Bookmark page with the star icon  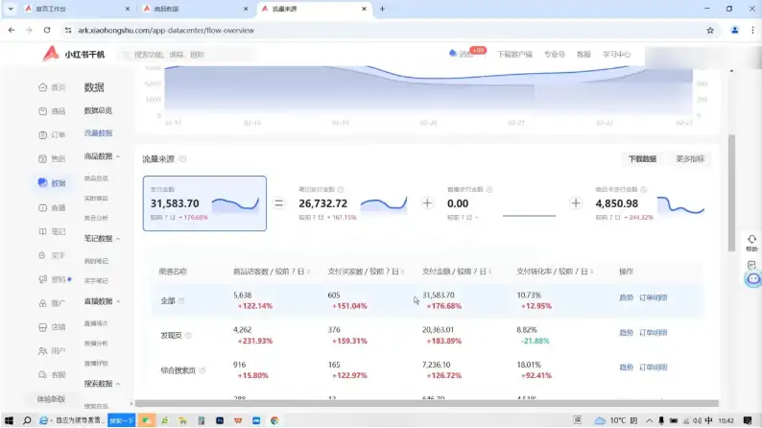click(710, 30)
